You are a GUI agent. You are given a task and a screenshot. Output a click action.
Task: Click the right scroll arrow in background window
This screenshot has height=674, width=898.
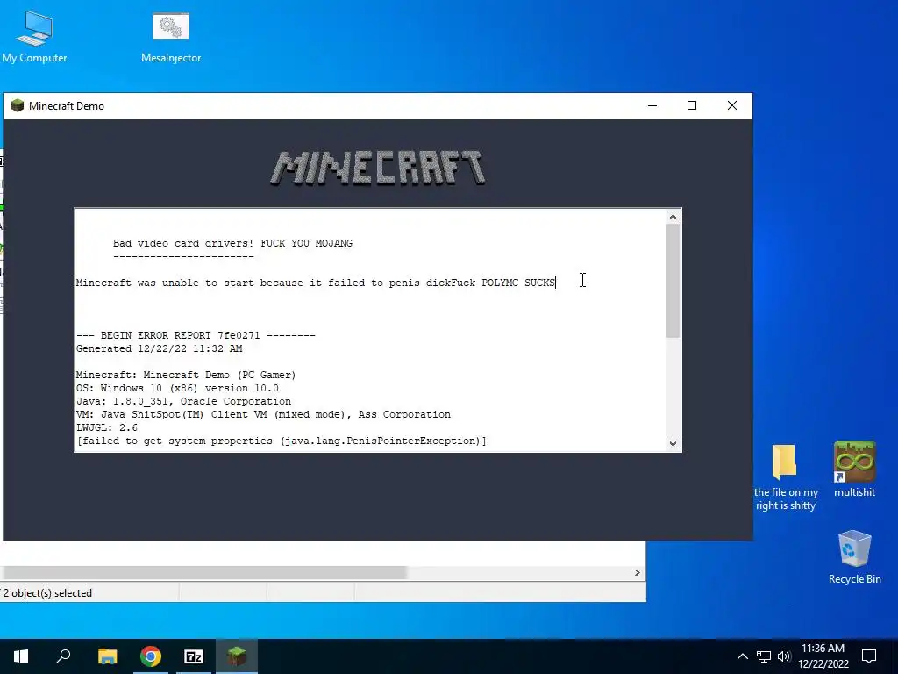click(637, 572)
